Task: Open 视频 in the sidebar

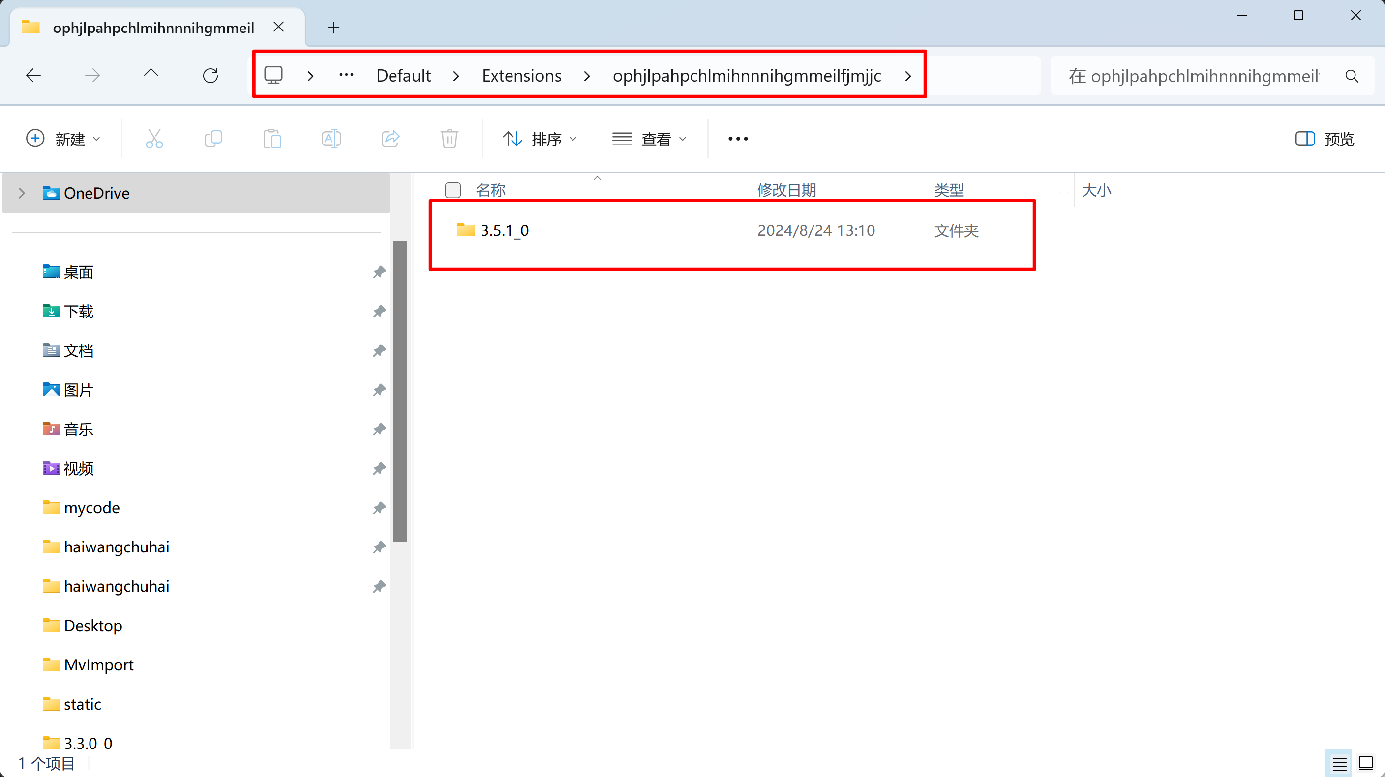Action: point(79,468)
